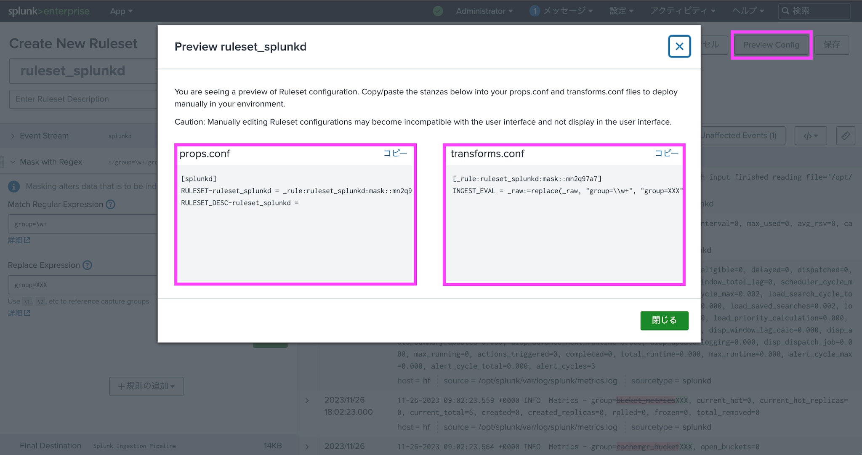The image size is (862, 455).
Task: Open the code view </> dropdown
Action: pos(811,136)
